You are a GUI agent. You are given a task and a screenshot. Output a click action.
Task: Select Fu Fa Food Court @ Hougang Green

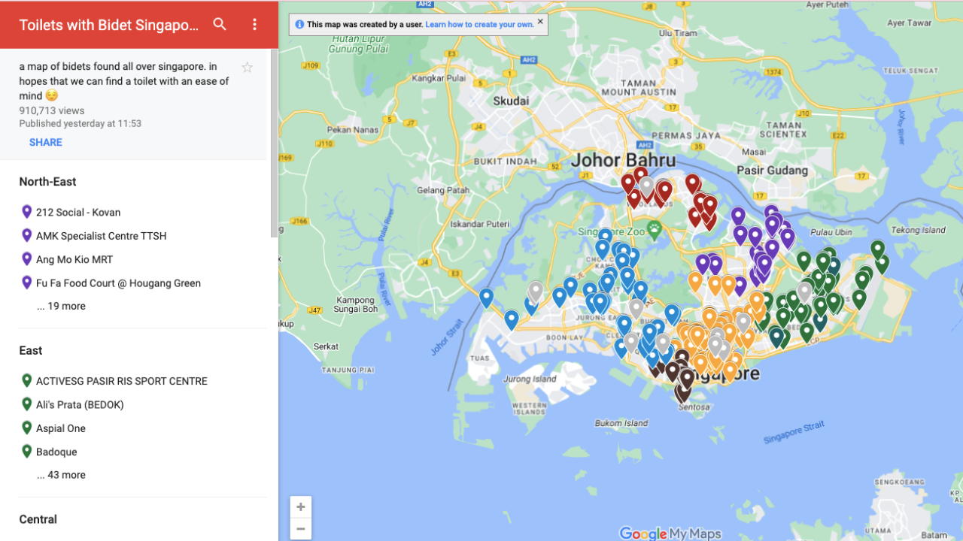pyautogui.click(x=118, y=283)
